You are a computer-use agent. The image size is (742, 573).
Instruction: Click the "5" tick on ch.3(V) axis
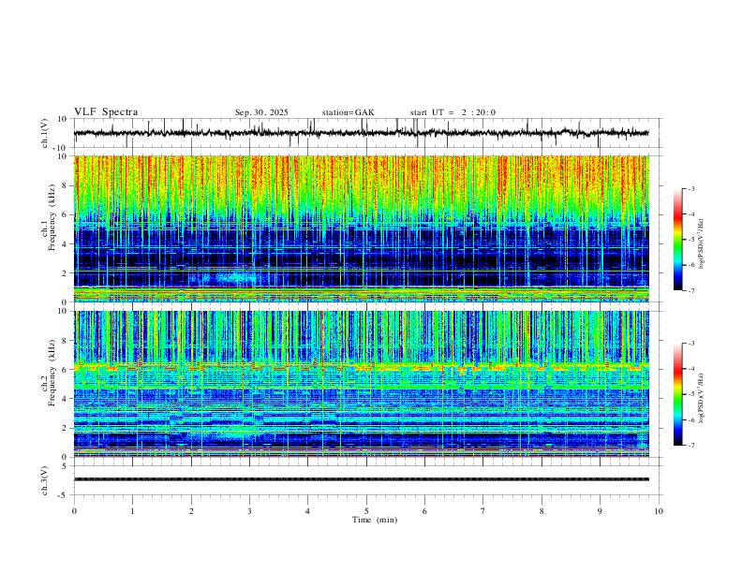[x=66, y=465]
